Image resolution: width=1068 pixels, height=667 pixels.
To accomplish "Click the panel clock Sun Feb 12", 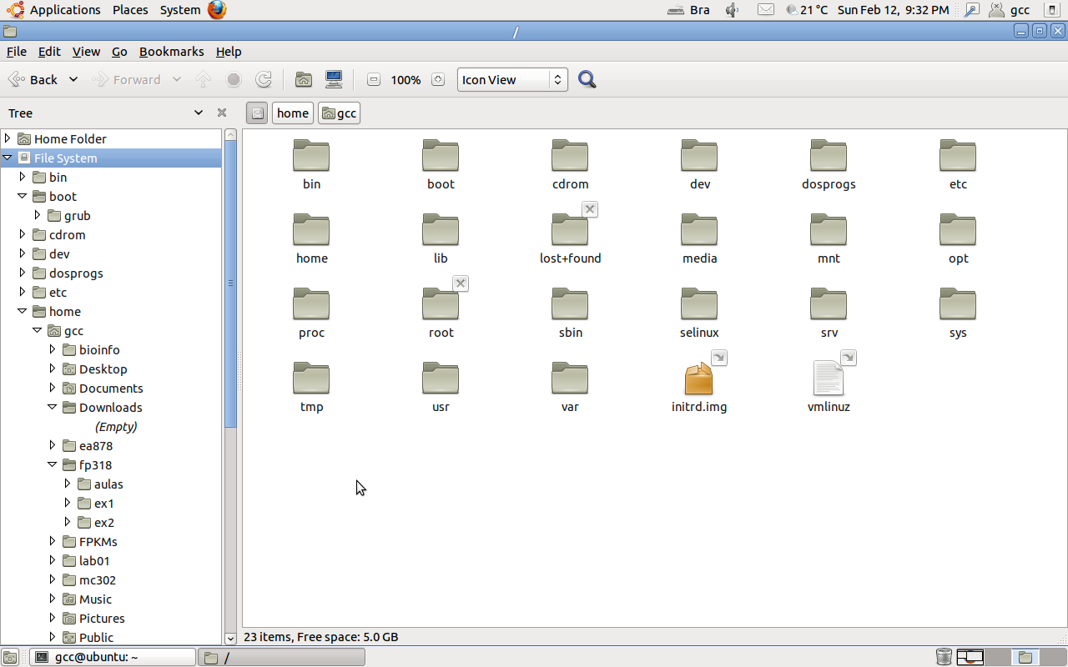I will point(894,10).
